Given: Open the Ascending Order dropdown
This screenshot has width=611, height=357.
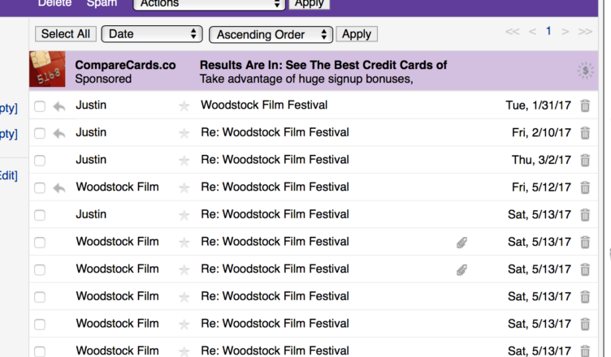Looking at the screenshot, I should click(x=271, y=34).
